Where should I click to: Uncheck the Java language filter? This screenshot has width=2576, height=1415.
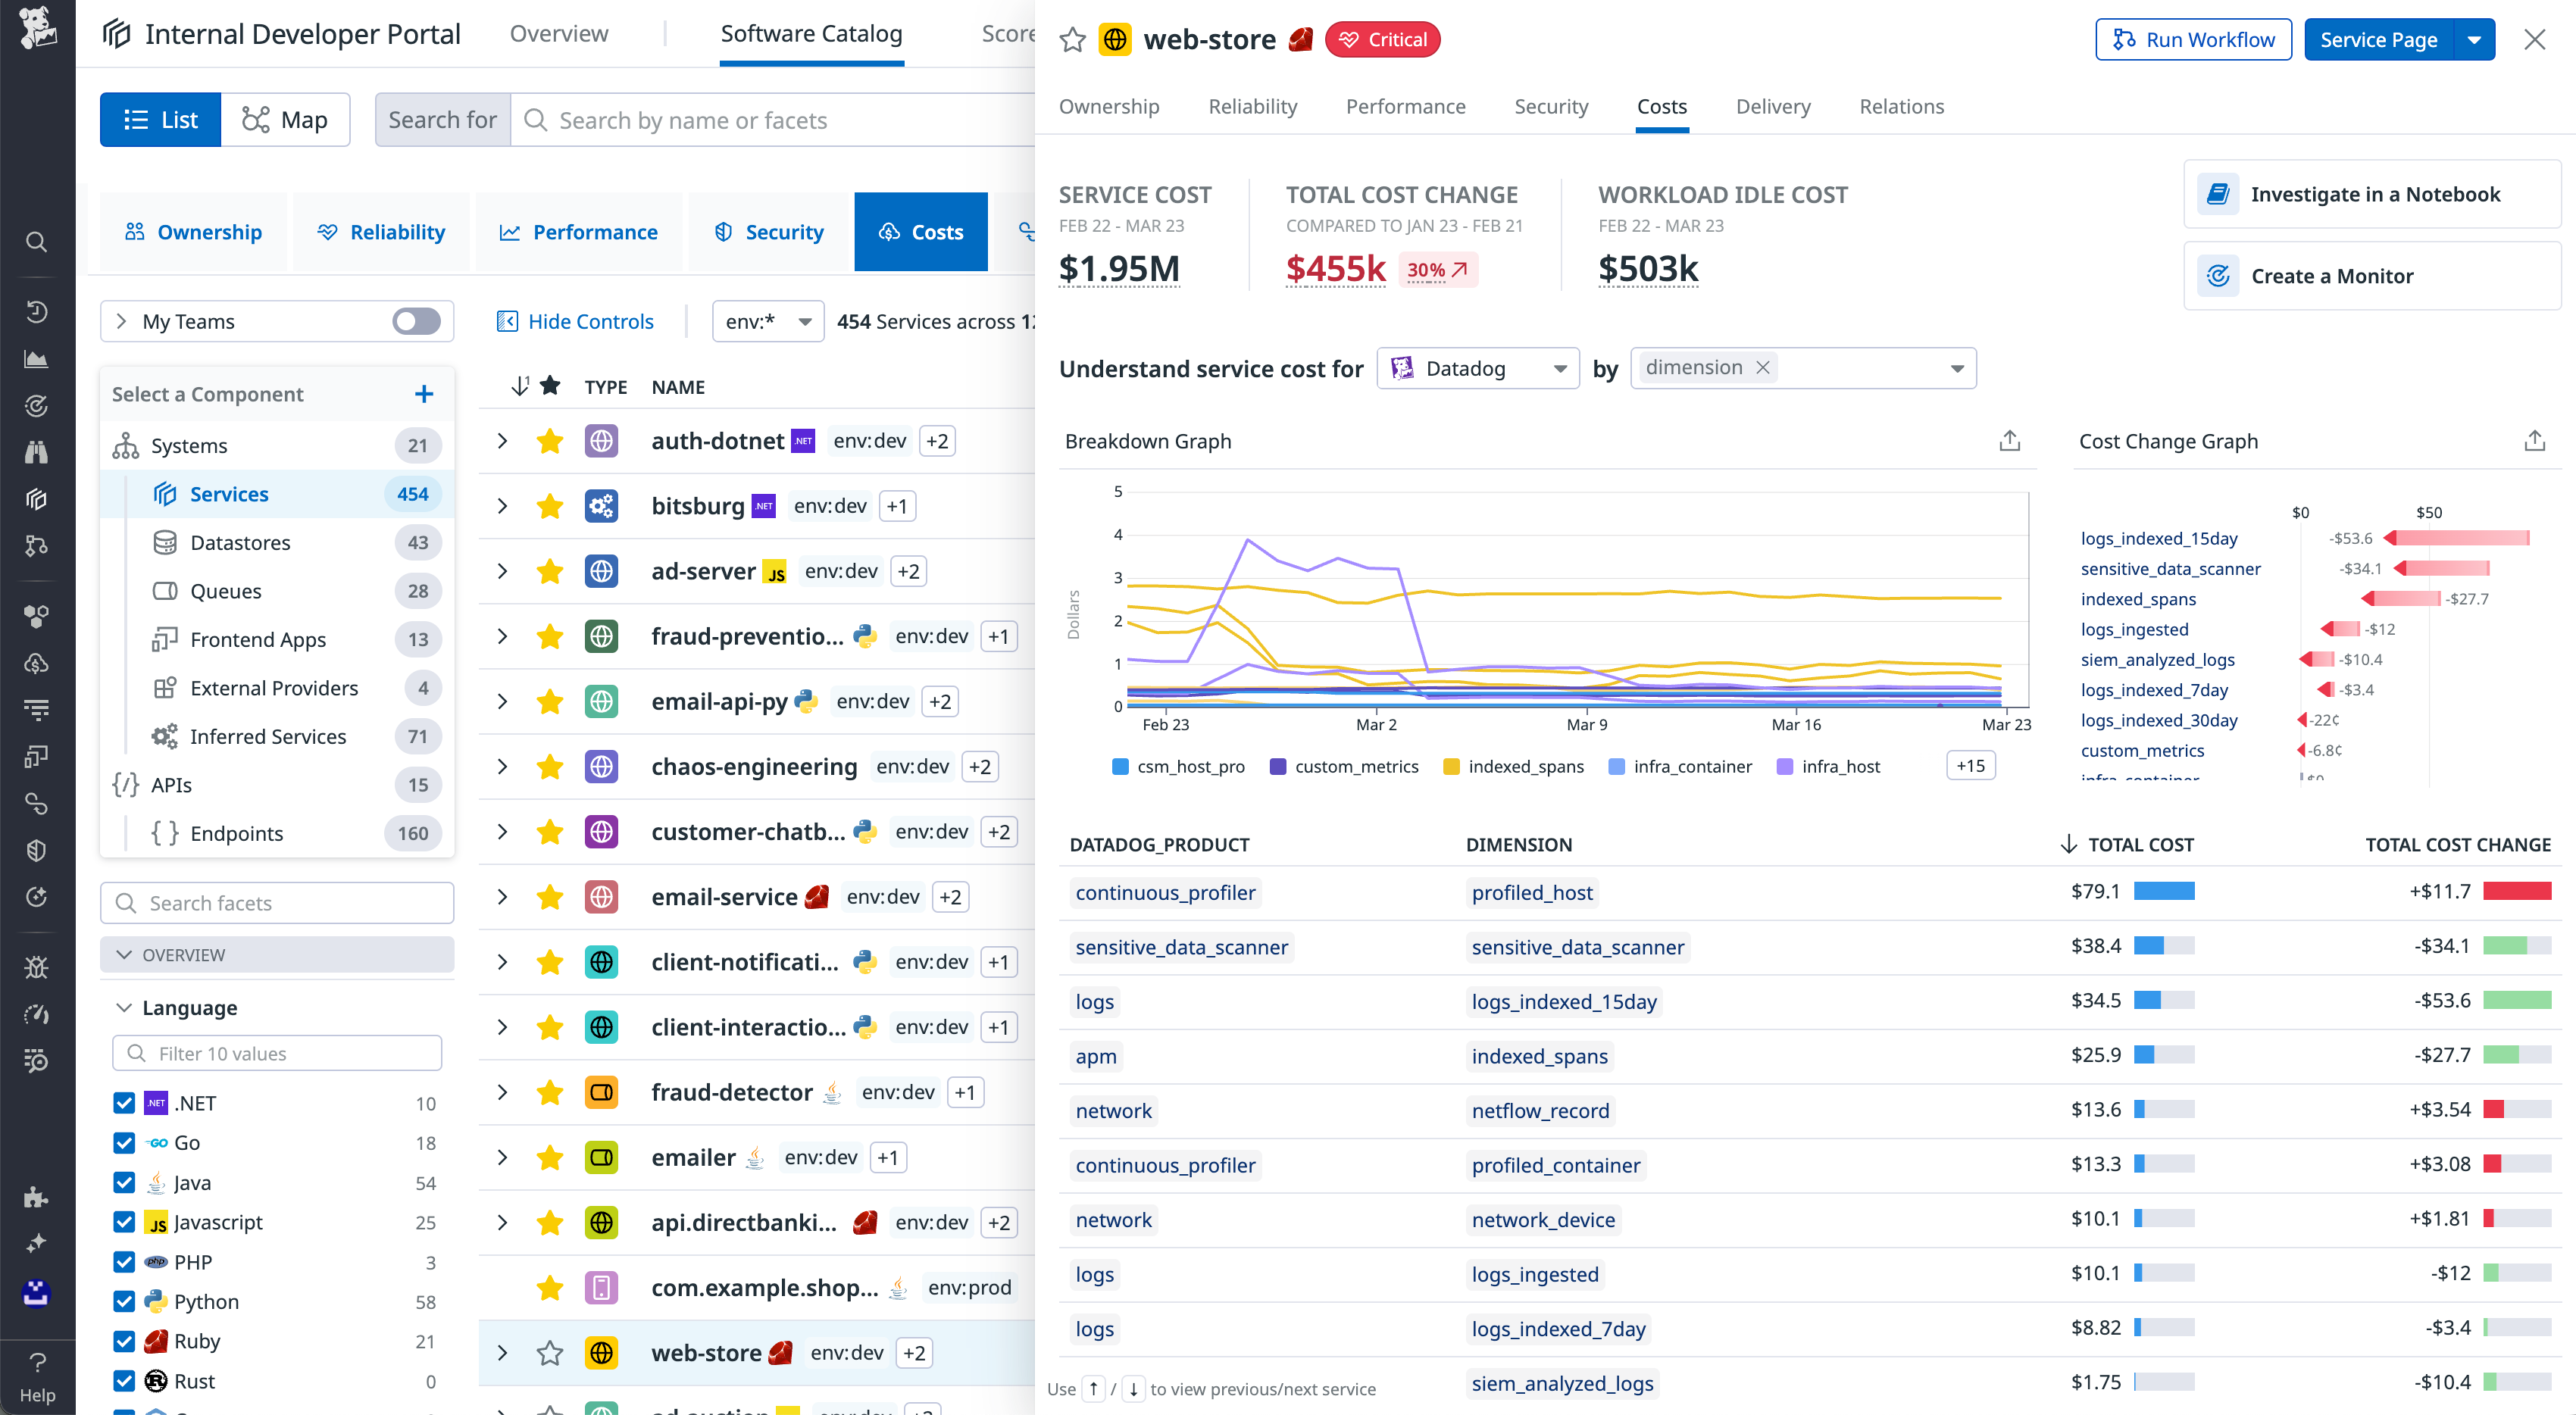(124, 1182)
